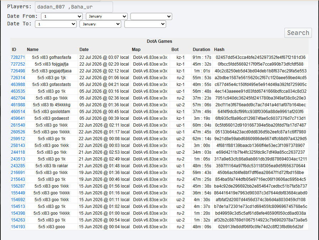Click duration '91m : 17s'

(202, 57)
